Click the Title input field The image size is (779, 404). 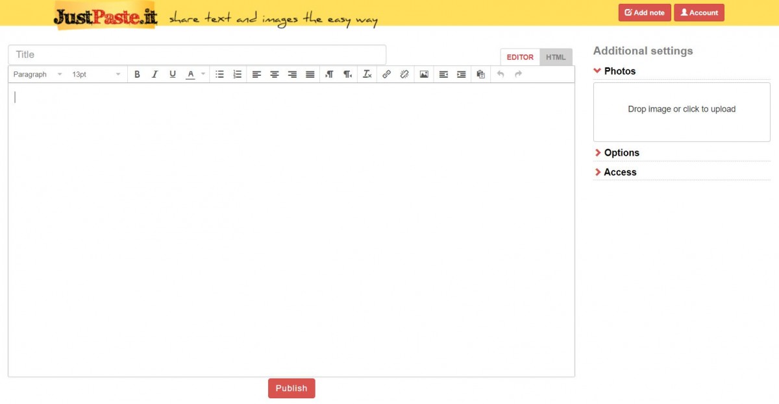coord(197,54)
